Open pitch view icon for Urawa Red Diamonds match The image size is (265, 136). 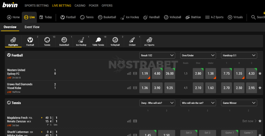click(x=135, y=88)
